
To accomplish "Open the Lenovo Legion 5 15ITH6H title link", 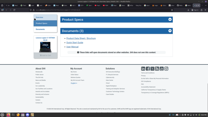I will [45, 39].
